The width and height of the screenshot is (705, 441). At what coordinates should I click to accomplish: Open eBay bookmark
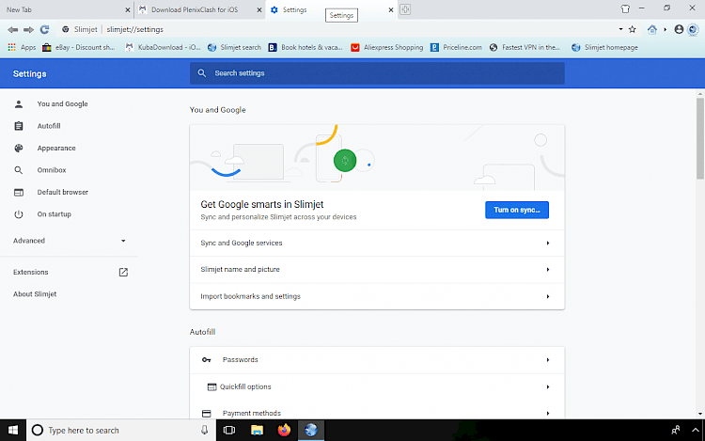pyautogui.click(x=79, y=47)
